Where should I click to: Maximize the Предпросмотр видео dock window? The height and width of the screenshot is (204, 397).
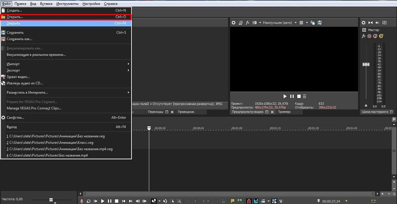pyautogui.click(x=268, y=112)
